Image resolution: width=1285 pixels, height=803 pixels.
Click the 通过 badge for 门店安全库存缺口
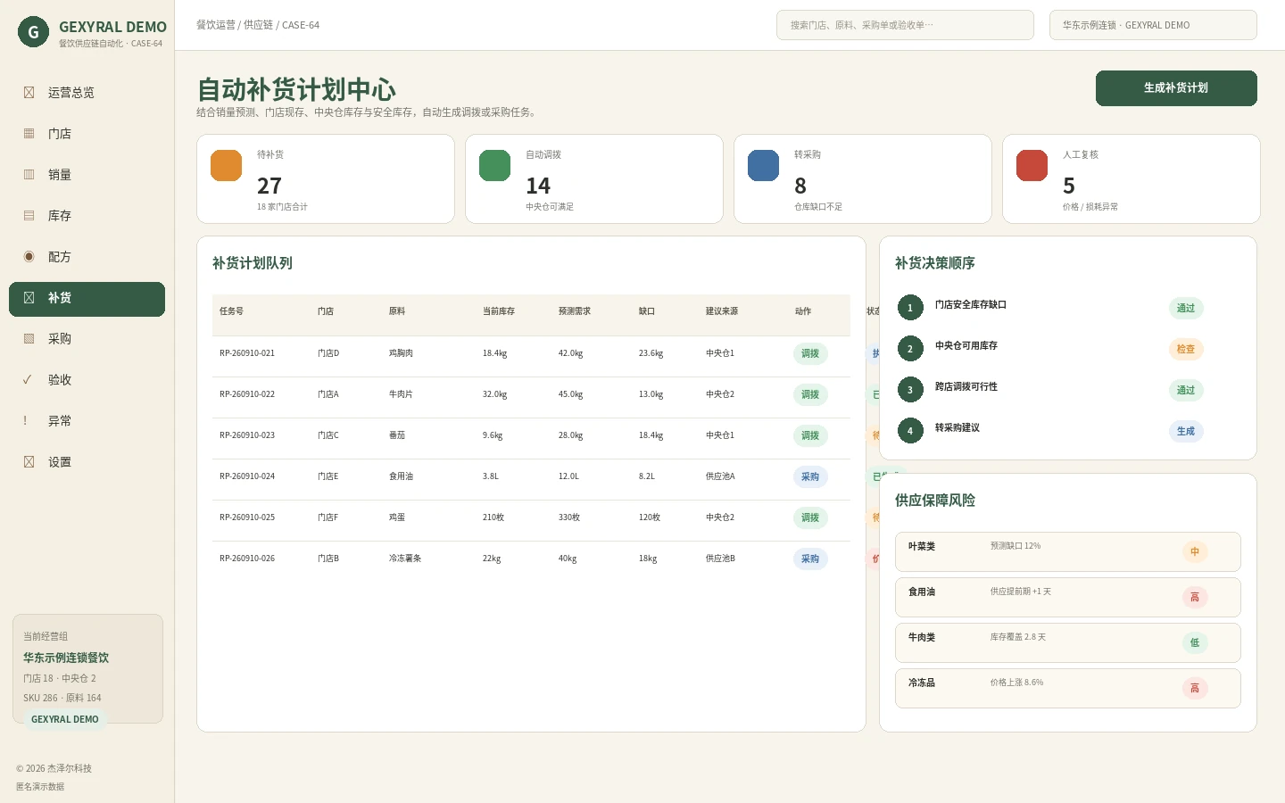pyautogui.click(x=1186, y=308)
